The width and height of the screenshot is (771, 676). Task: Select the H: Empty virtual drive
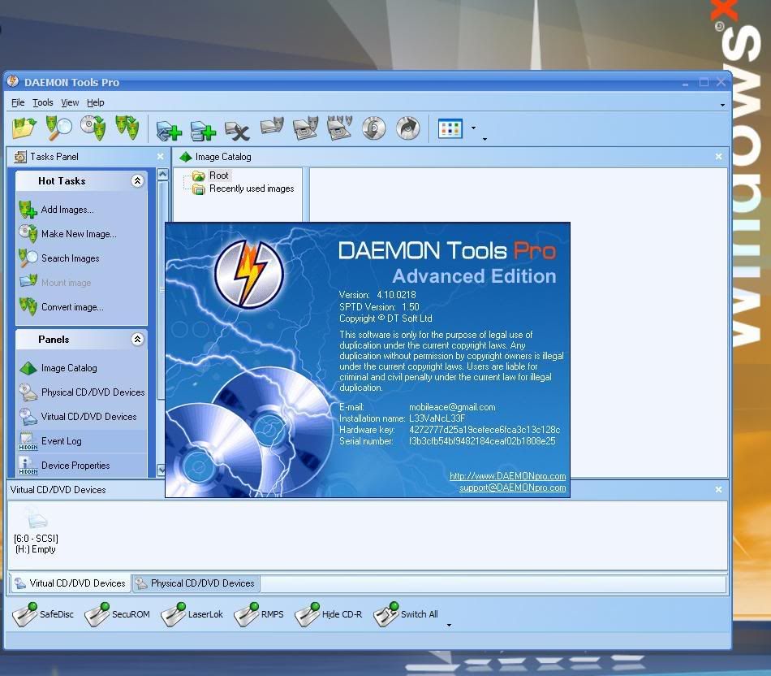(x=36, y=531)
